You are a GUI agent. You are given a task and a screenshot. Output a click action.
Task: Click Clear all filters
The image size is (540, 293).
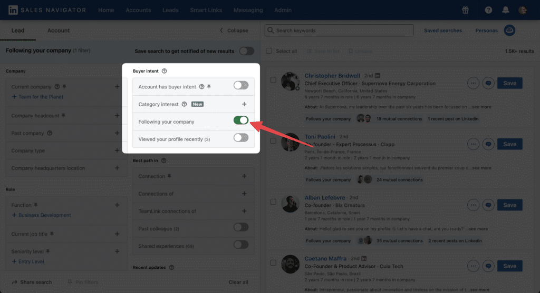[x=238, y=282]
